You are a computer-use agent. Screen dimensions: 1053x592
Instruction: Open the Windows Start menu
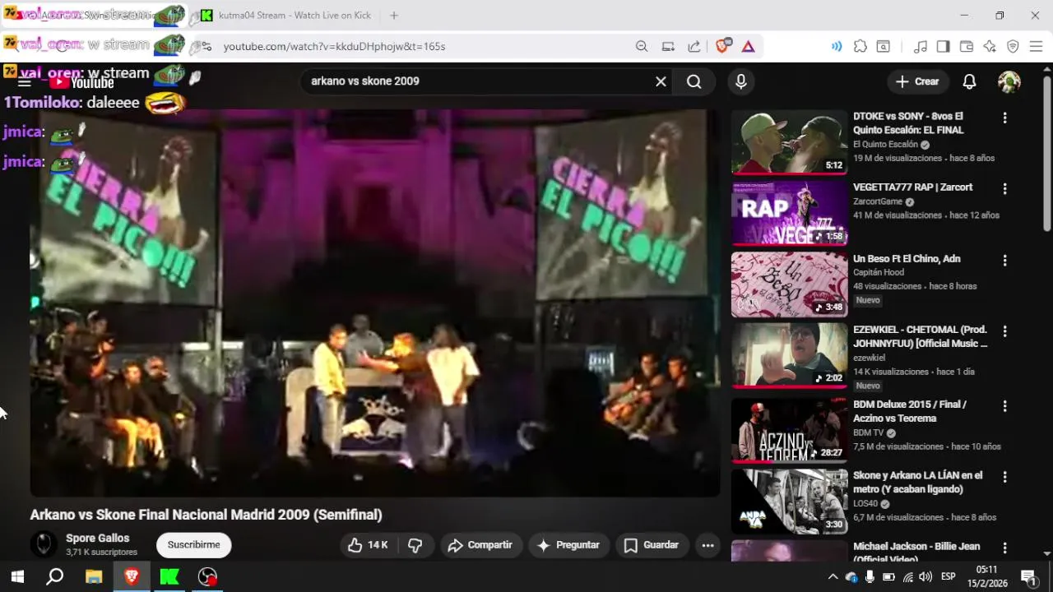(x=17, y=576)
